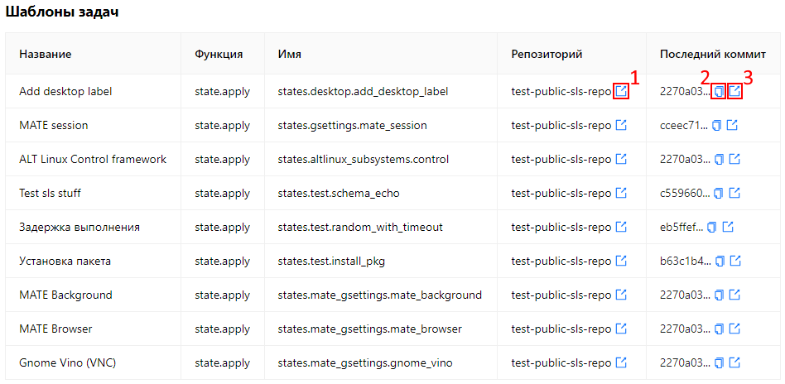
Task: Copy commit hash of Add desktop label
Action: 719,91
